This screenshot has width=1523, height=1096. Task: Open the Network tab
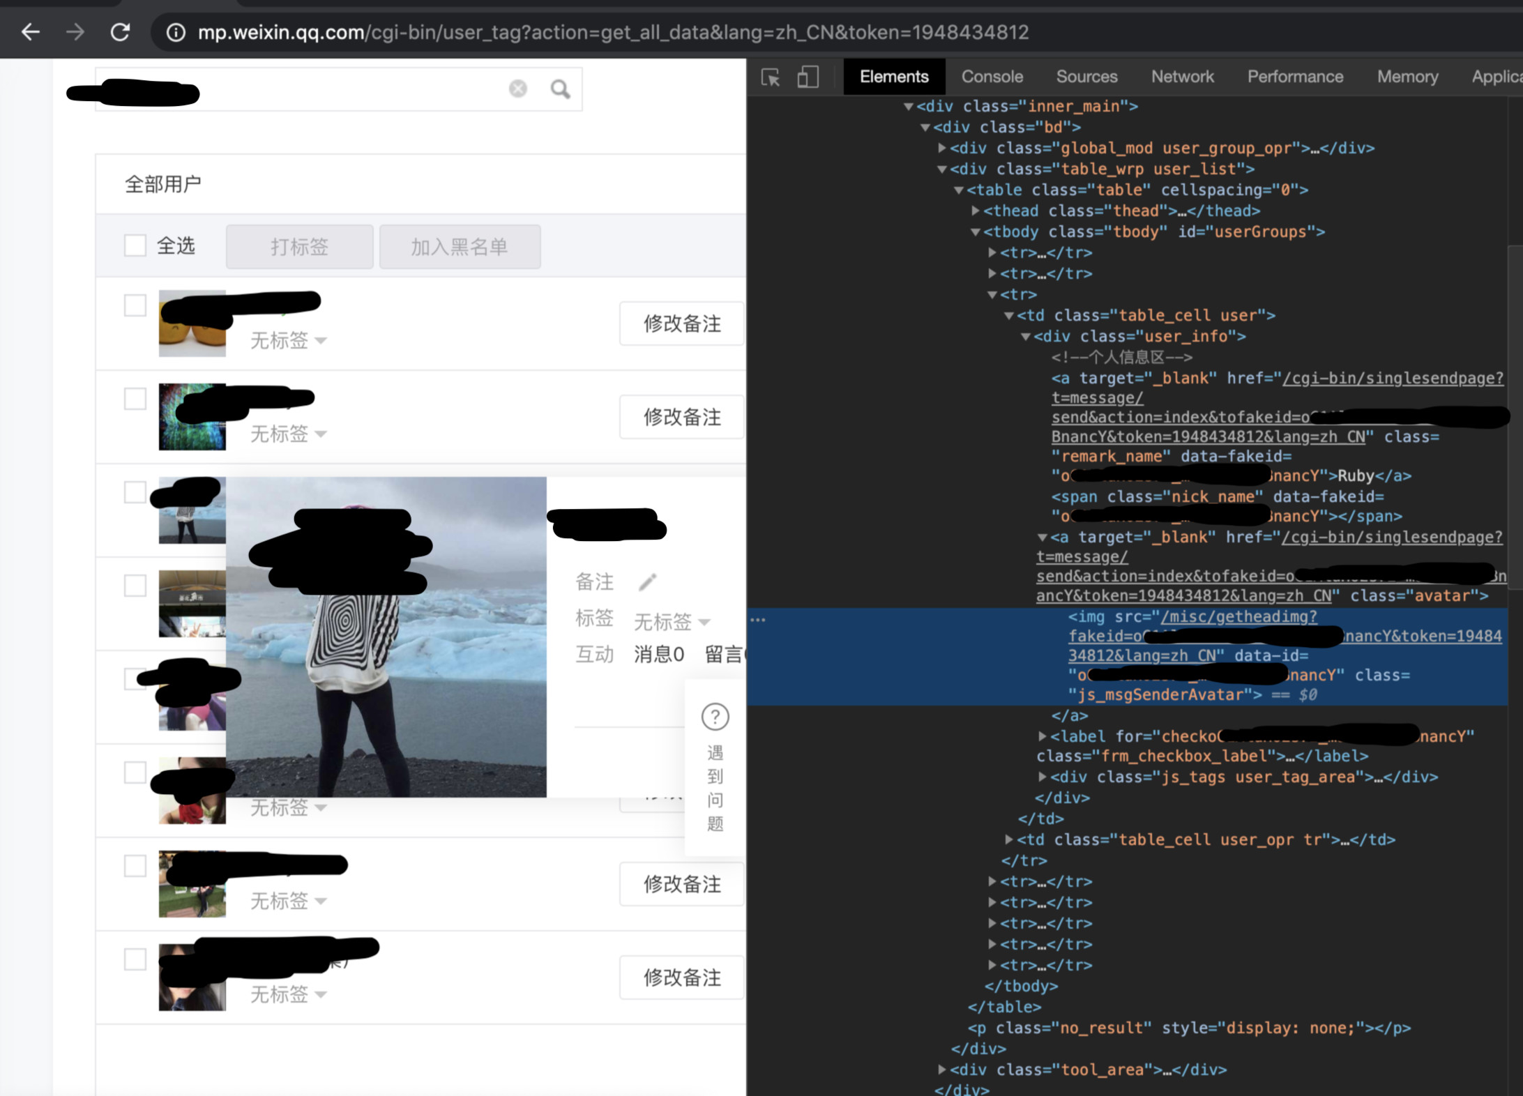[x=1182, y=77]
